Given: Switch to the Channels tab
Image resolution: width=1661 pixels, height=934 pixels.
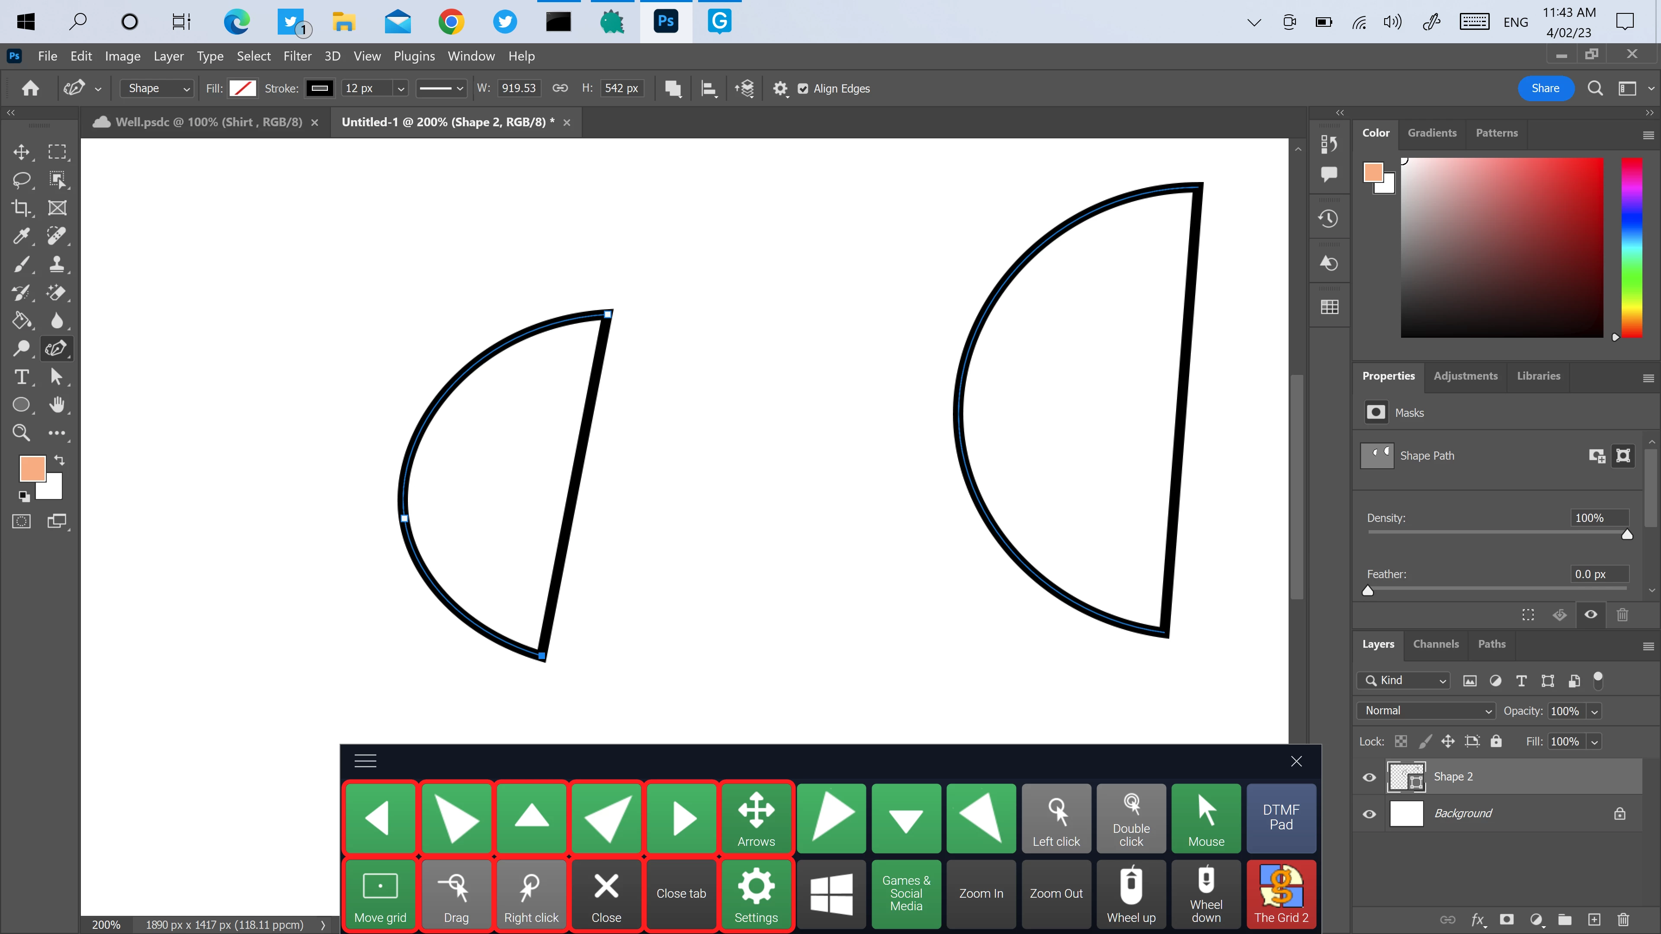Looking at the screenshot, I should pos(1435,644).
